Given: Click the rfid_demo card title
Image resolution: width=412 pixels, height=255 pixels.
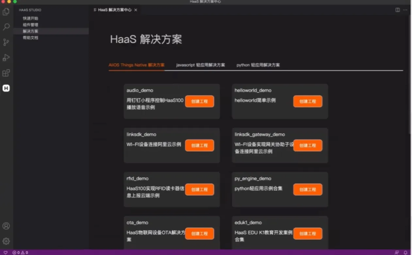Looking at the screenshot, I should 138,179.
